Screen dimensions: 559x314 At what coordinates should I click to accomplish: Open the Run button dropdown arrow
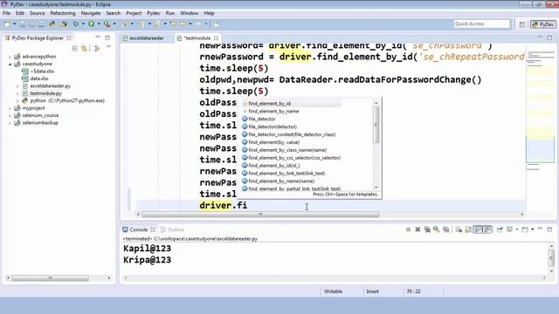(99, 24)
